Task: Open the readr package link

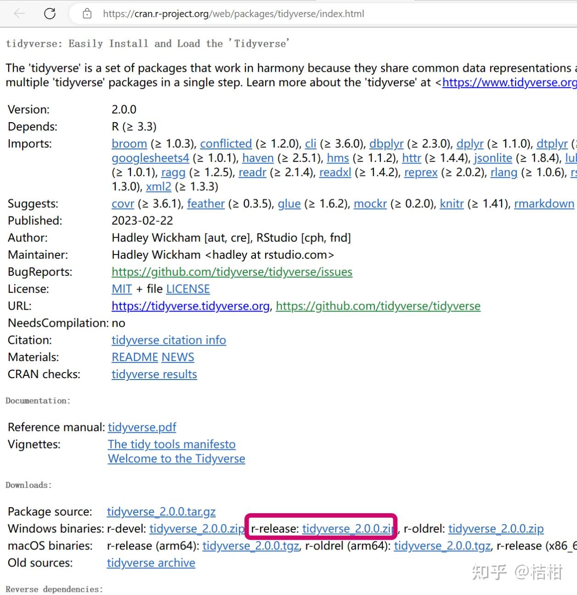Action: click(x=252, y=172)
